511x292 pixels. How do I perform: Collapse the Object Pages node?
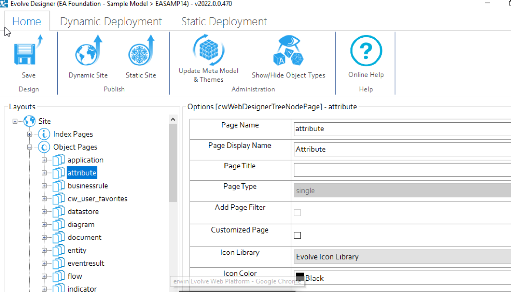point(30,147)
